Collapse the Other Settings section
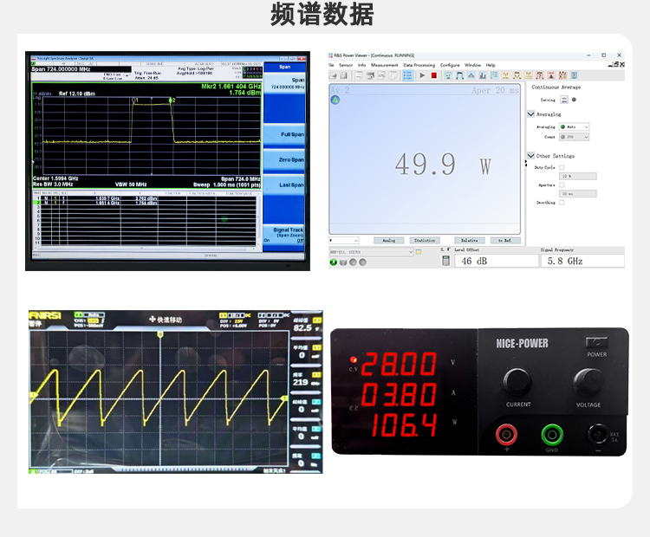 [530, 156]
